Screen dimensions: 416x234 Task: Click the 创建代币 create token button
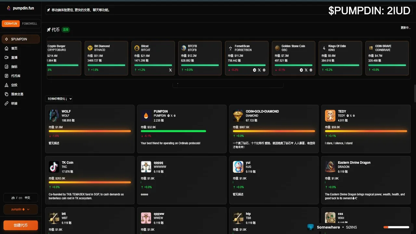(x=20, y=225)
